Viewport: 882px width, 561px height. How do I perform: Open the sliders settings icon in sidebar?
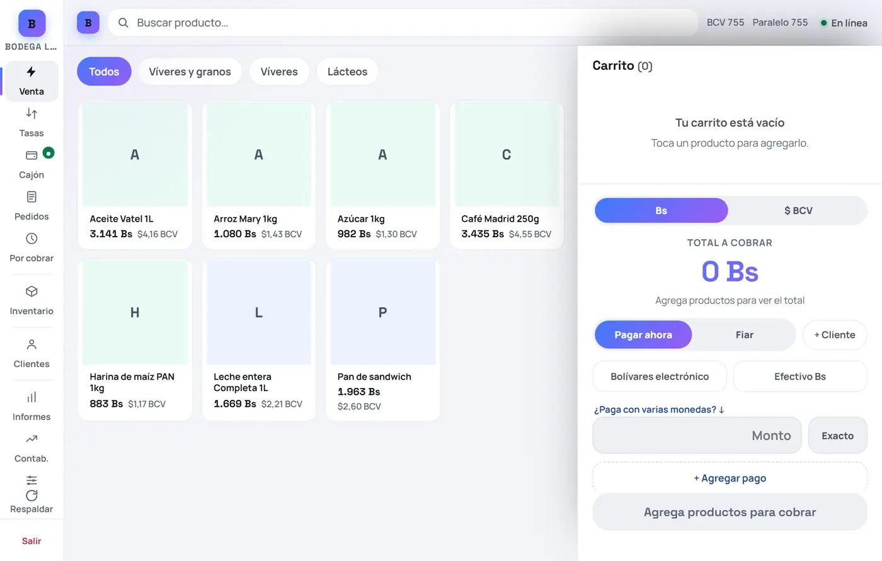pyautogui.click(x=31, y=480)
